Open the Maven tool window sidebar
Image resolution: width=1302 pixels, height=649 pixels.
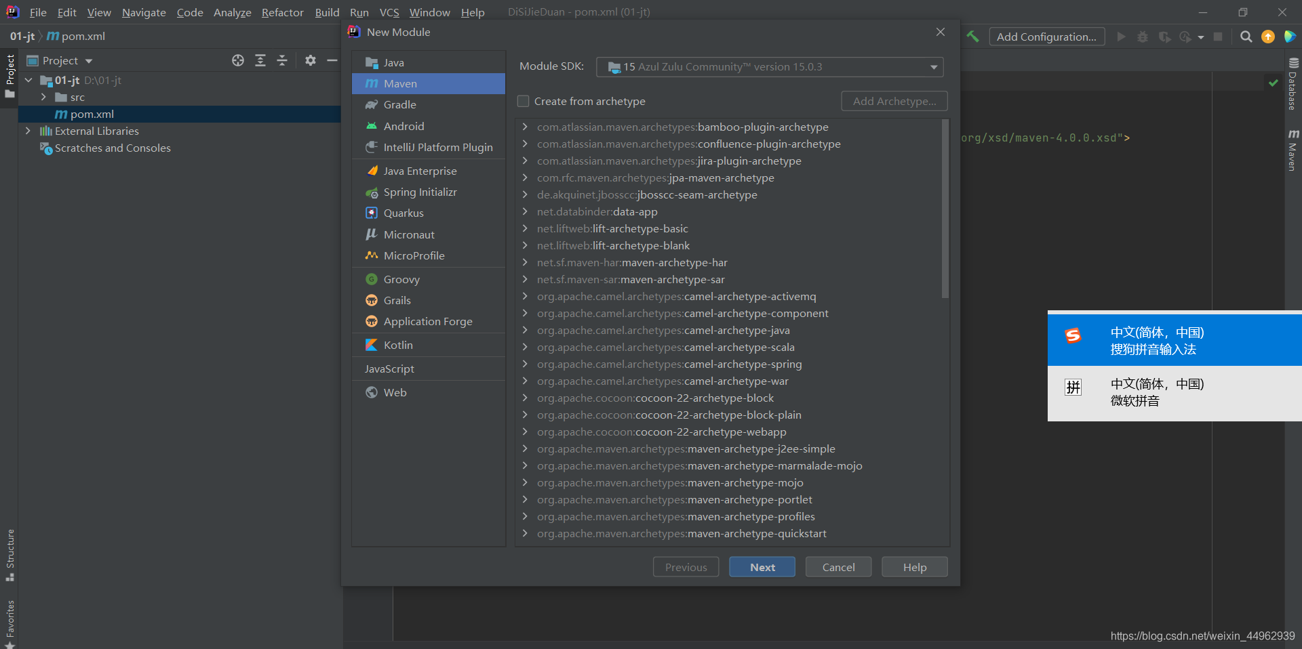[x=1293, y=150]
